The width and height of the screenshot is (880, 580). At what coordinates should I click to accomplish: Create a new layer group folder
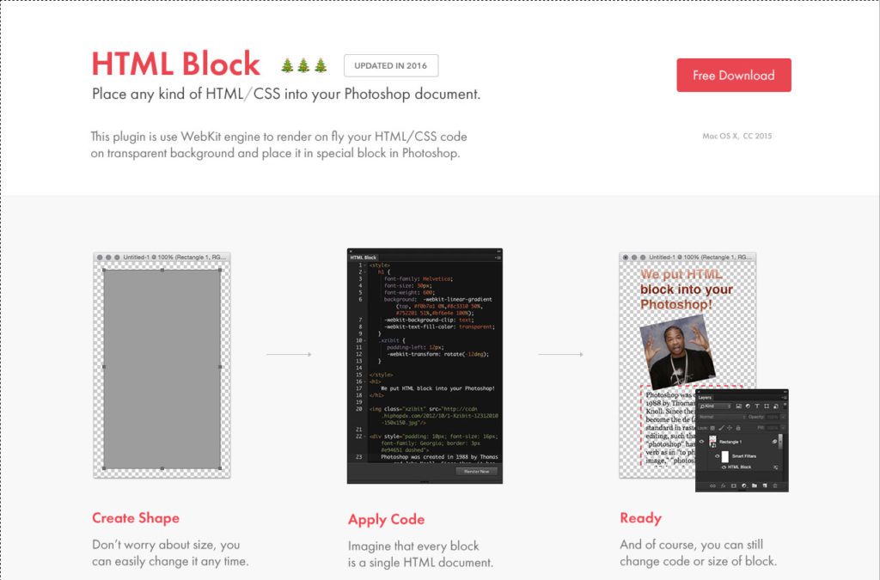click(754, 485)
